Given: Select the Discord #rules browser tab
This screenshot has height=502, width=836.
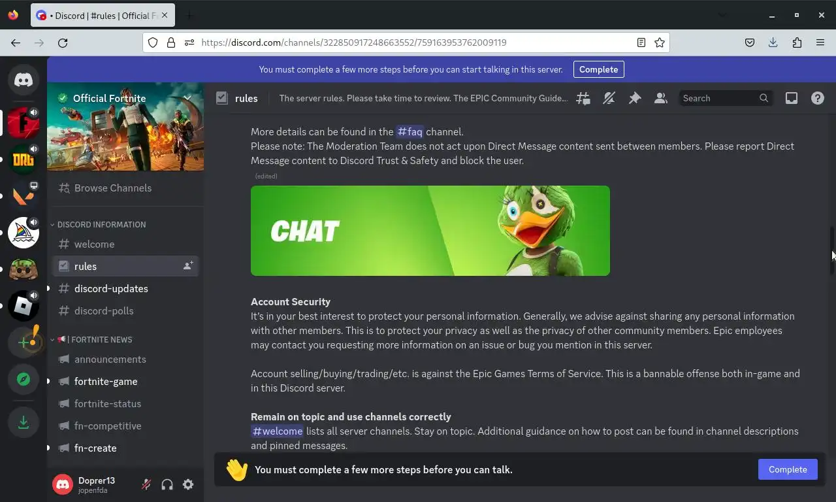Looking at the screenshot, I should (102, 16).
